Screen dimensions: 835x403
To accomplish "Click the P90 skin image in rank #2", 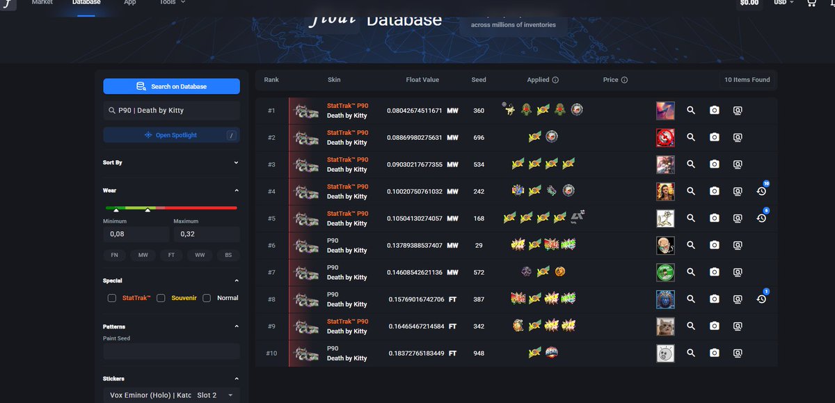I will point(306,138).
